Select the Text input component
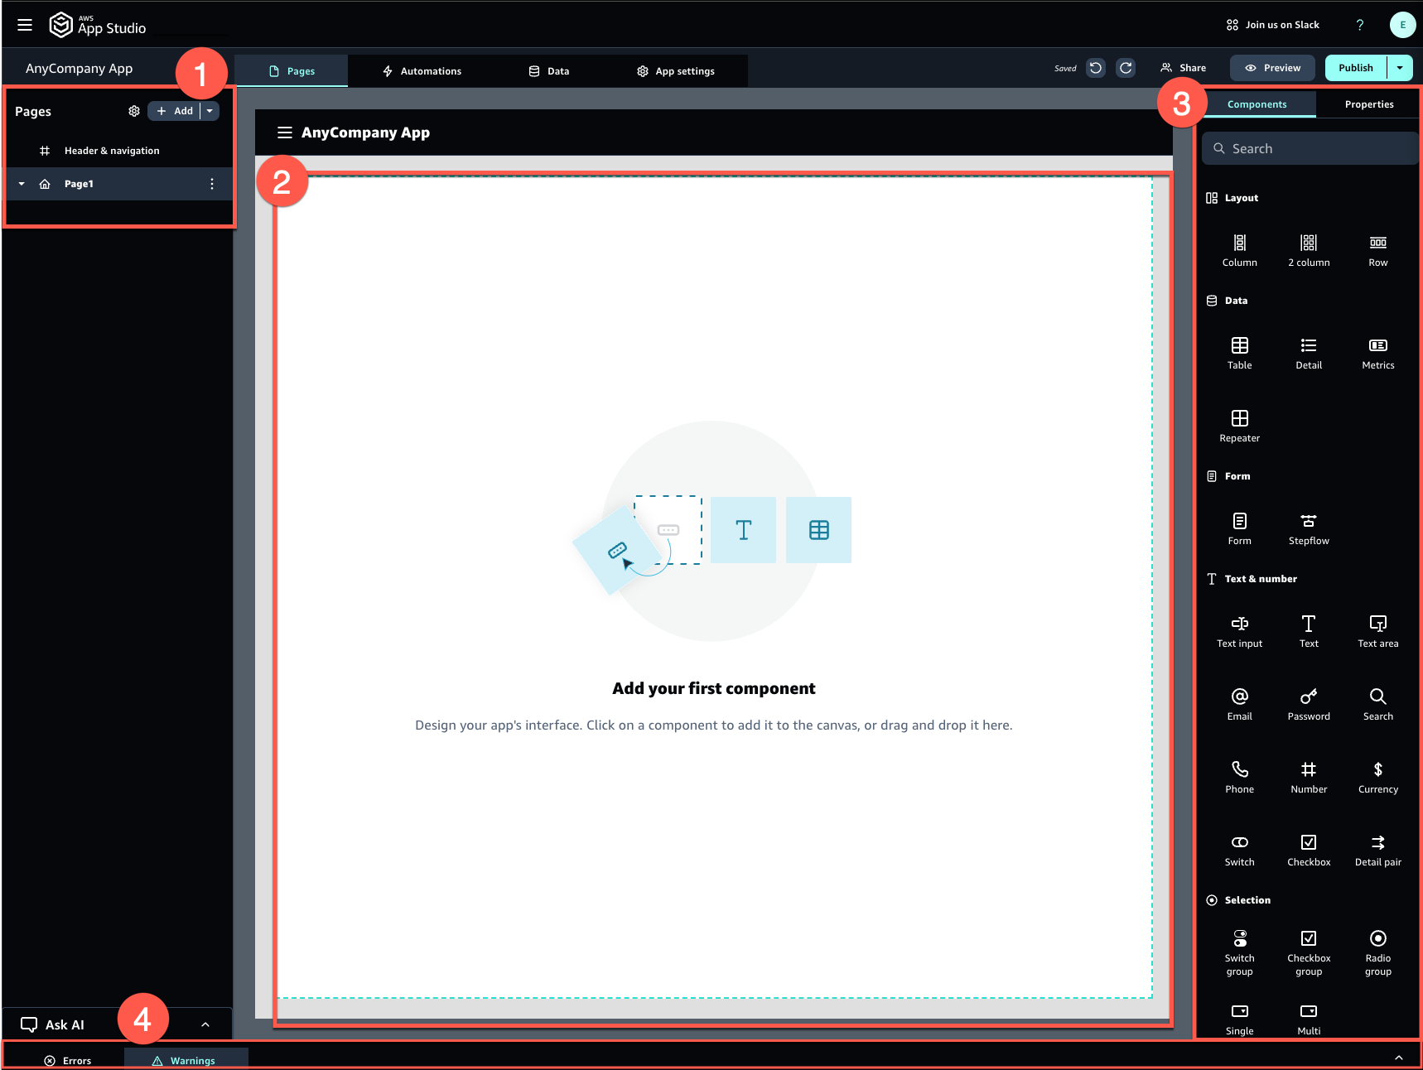Viewport: 1423px width, 1070px height. pos(1239,629)
